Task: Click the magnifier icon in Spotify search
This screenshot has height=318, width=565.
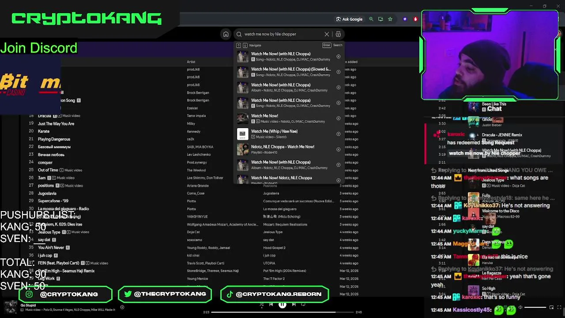Action: pyautogui.click(x=239, y=34)
